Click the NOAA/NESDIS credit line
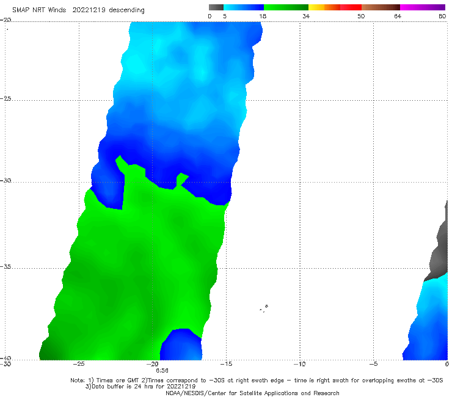The image size is (452, 397). pyautogui.click(x=252, y=393)
